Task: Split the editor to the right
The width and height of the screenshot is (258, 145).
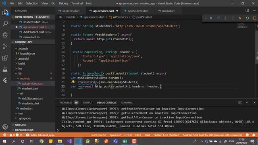Action: pos(247,10)
